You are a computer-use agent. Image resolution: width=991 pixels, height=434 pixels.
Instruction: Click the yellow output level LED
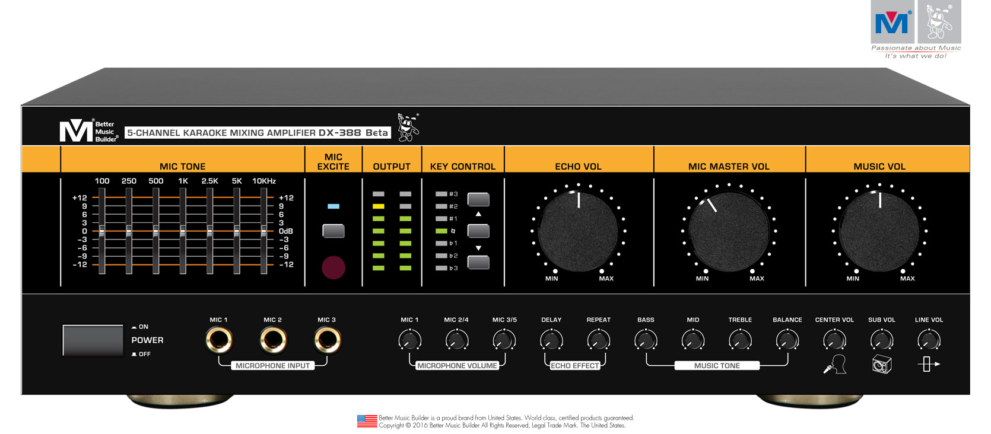coord(379,206)
